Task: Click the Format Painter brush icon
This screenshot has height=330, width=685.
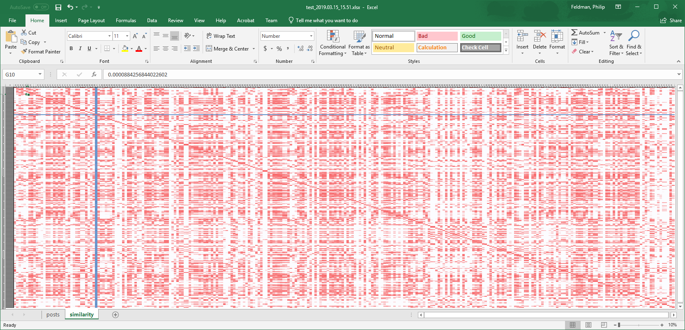Action: (x=24, y=52)
